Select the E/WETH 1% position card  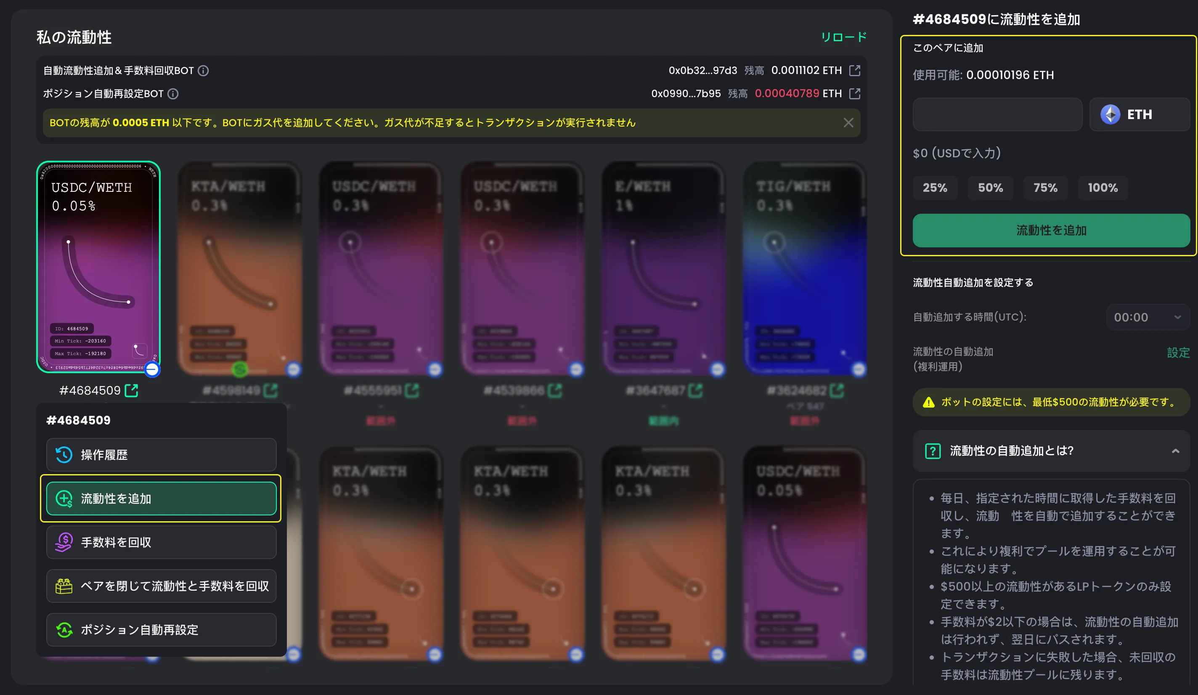[x=664, y=268]
